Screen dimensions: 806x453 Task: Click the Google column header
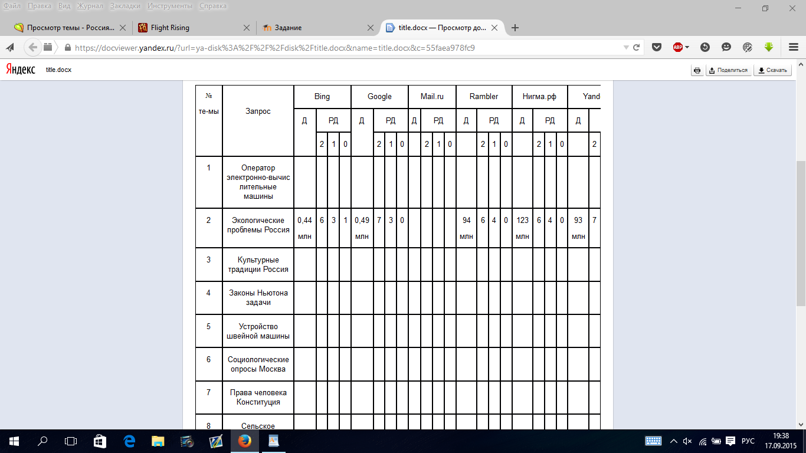point(379,96)
